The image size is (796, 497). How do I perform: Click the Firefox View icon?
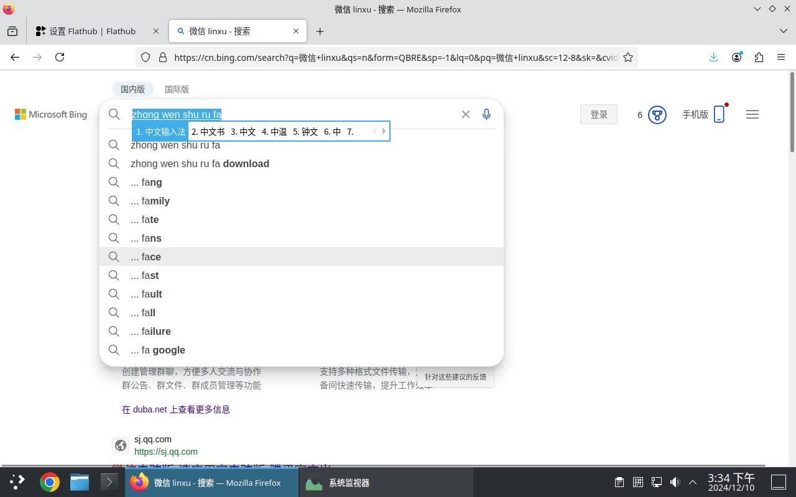12,31
